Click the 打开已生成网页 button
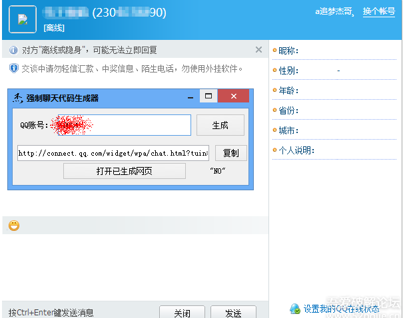 click(125, 171)
